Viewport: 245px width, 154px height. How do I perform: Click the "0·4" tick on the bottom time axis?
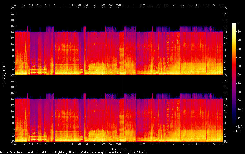[31, 144]
